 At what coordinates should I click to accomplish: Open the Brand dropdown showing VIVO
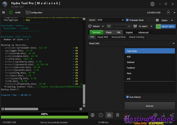[106, 20]
